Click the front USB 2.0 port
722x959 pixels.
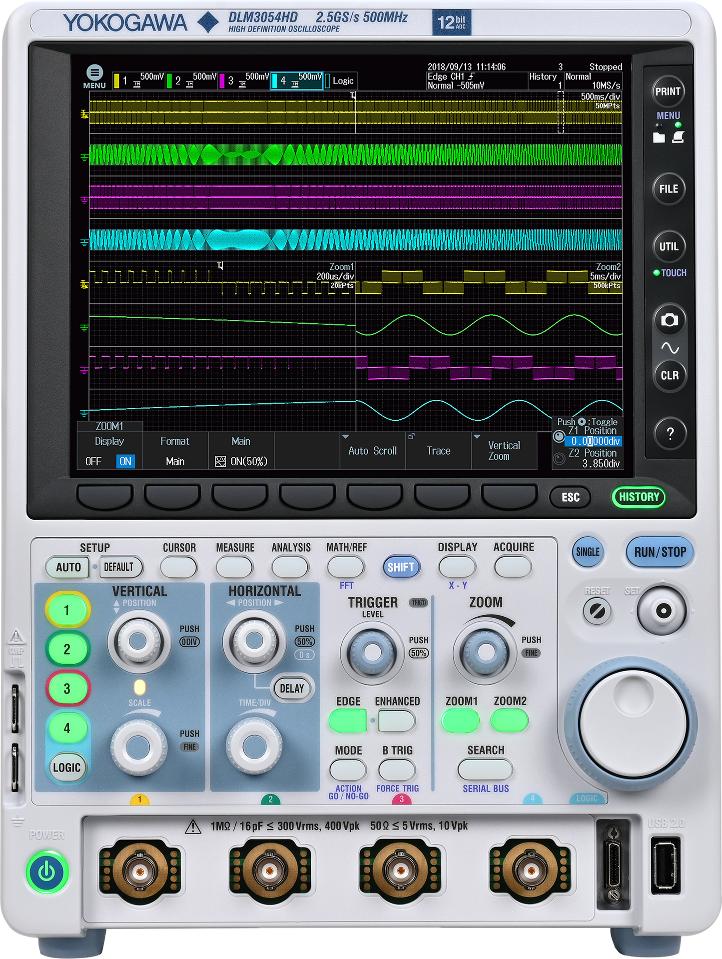pyautogui.click(x=665, y=866)
